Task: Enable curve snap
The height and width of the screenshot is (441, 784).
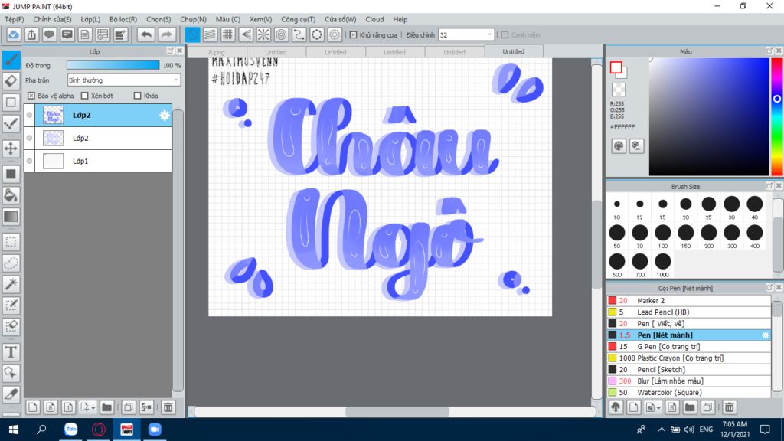Action: [299, 34]
